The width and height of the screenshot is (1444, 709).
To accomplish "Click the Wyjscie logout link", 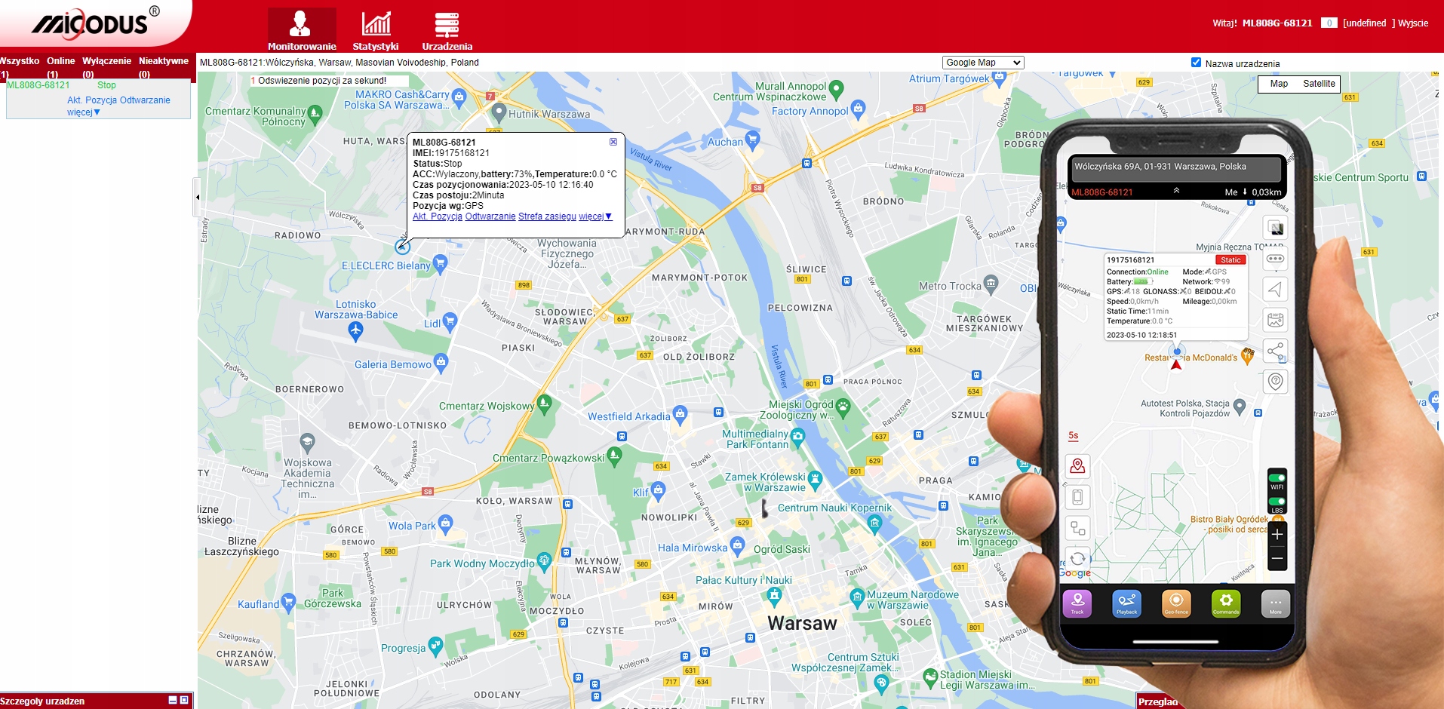I will pos(1413,23).
